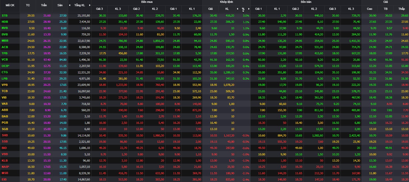This screenshot has height=182, width=409.
Task: Select ABB buy volume 872,20
Action: click(x=197, y=110)
